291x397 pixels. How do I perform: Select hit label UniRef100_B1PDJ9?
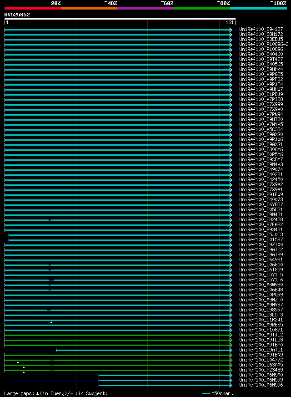tap(261, 94)
